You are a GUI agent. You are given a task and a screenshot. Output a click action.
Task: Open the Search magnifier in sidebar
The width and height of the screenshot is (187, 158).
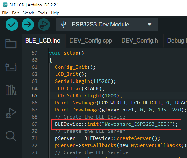pyautogui.click(x=11, y=136)
